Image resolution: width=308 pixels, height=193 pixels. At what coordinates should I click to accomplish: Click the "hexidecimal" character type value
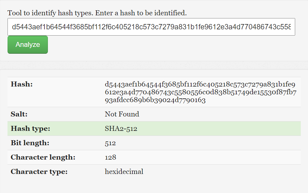[x=124, y=172]
